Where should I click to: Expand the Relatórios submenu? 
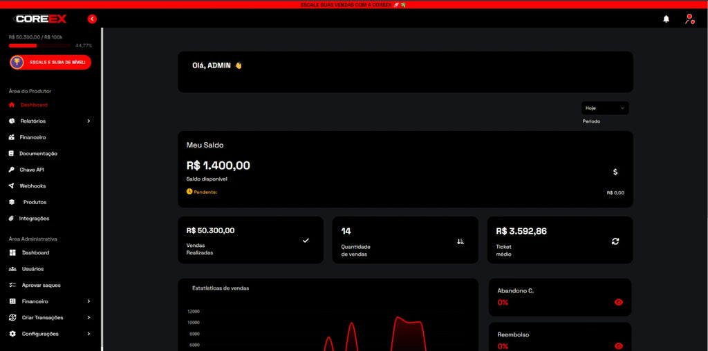(88, 121)
